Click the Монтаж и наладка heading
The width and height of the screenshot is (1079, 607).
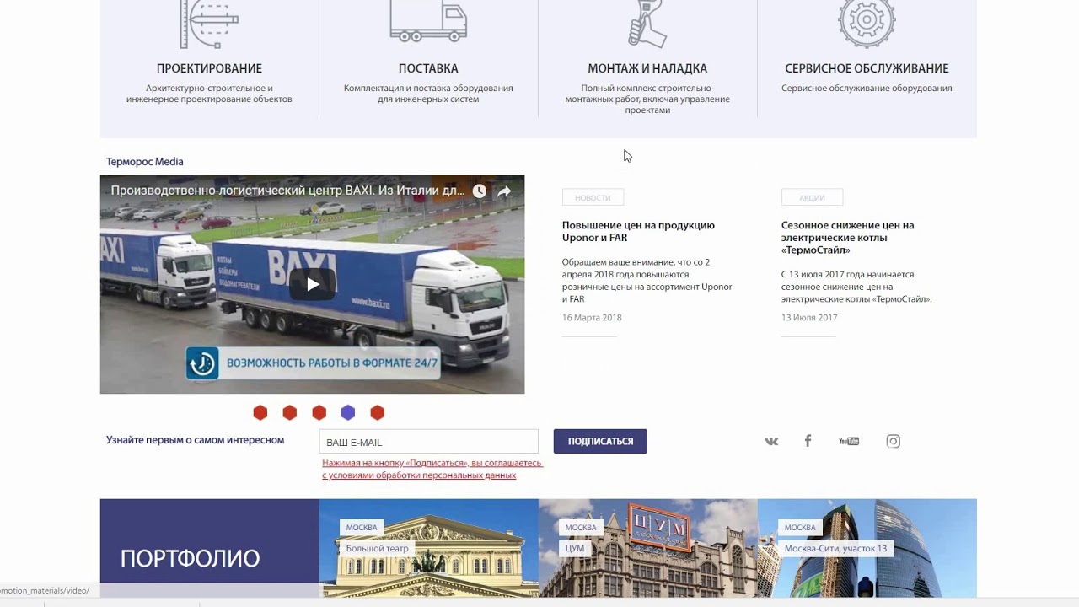point(647,68)
